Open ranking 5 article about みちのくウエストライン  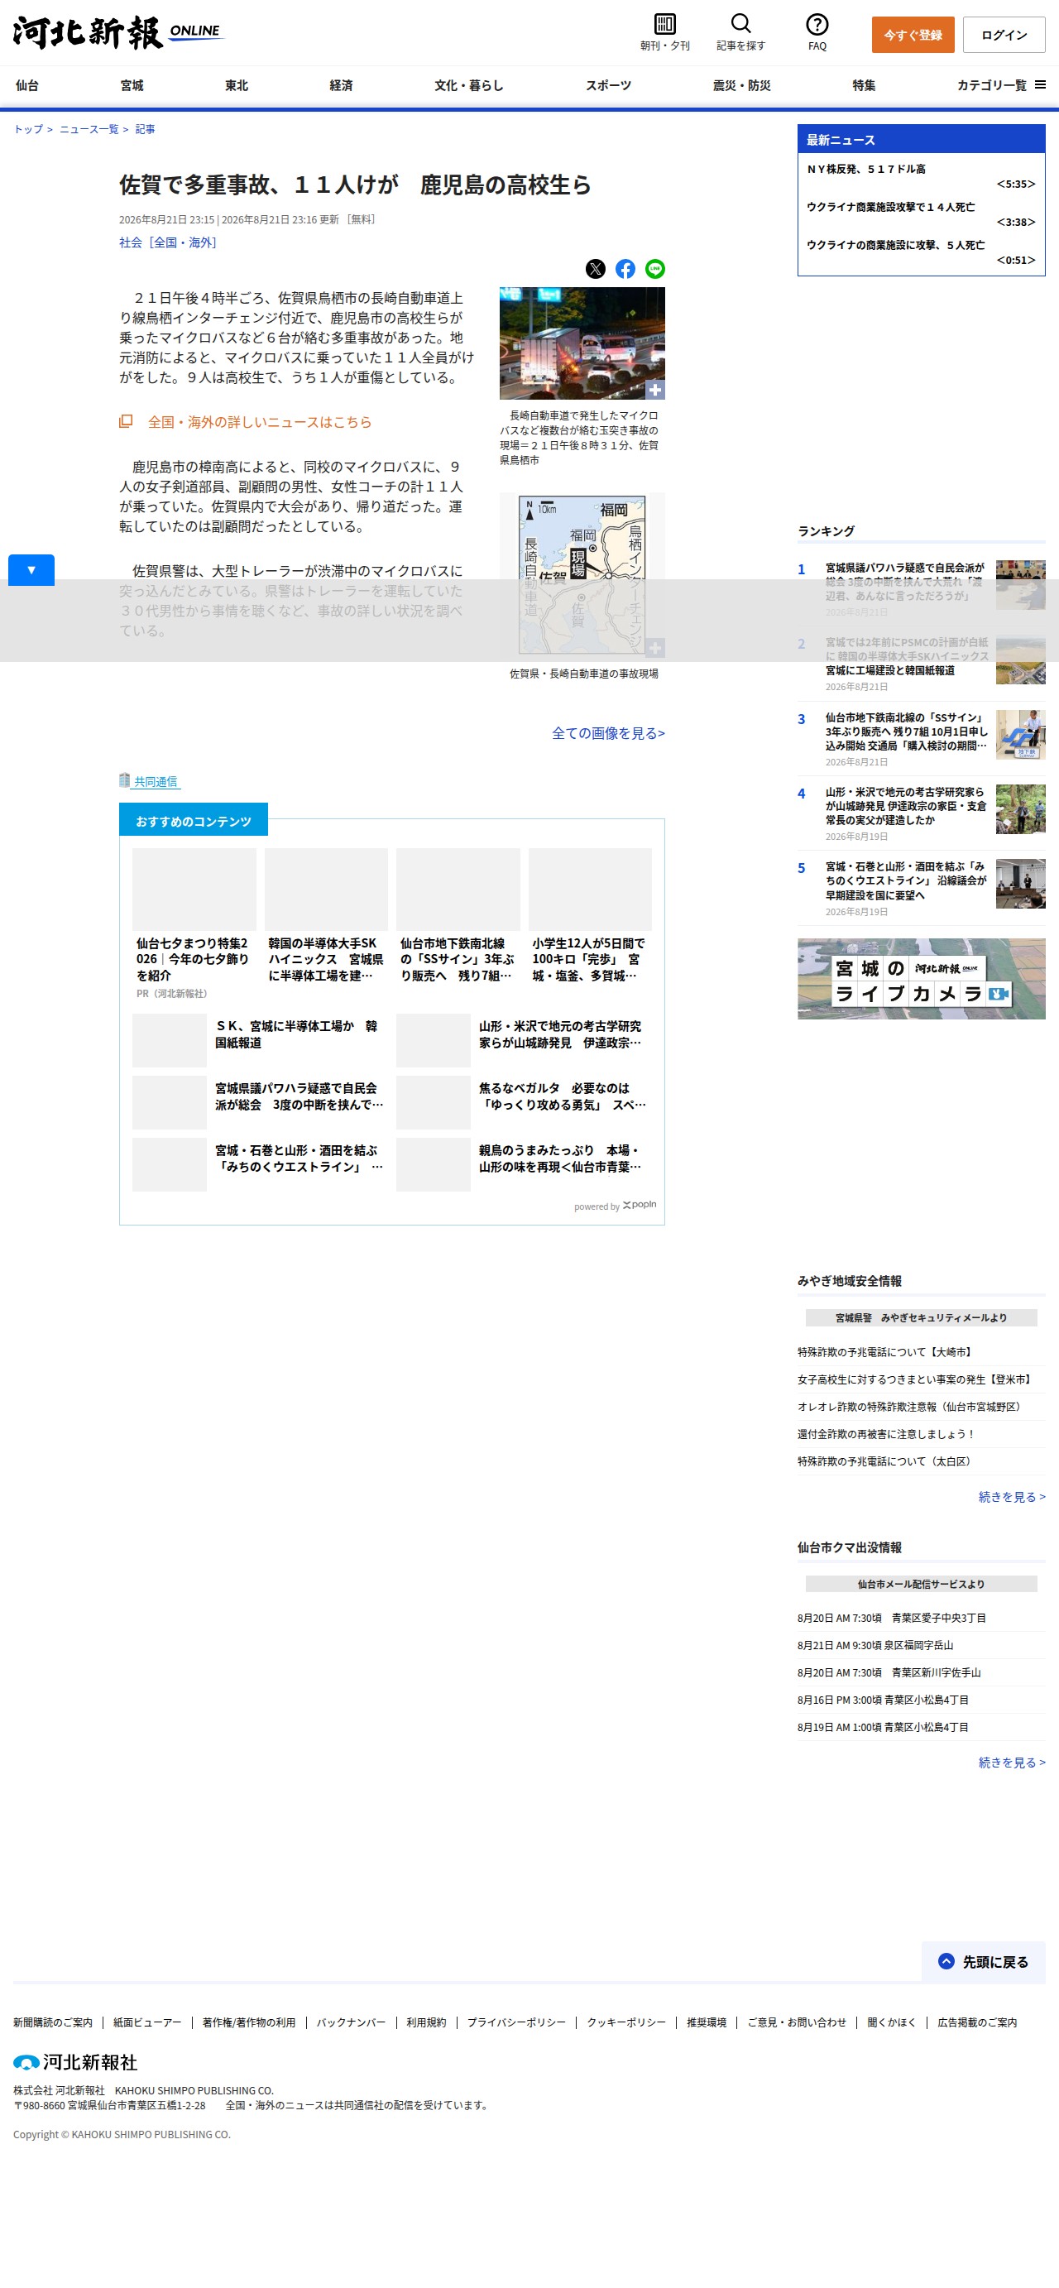click(x=905, y=880)
